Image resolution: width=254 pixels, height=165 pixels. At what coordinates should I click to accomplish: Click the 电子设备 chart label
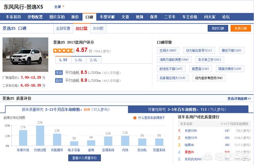(x=74, y=150)
